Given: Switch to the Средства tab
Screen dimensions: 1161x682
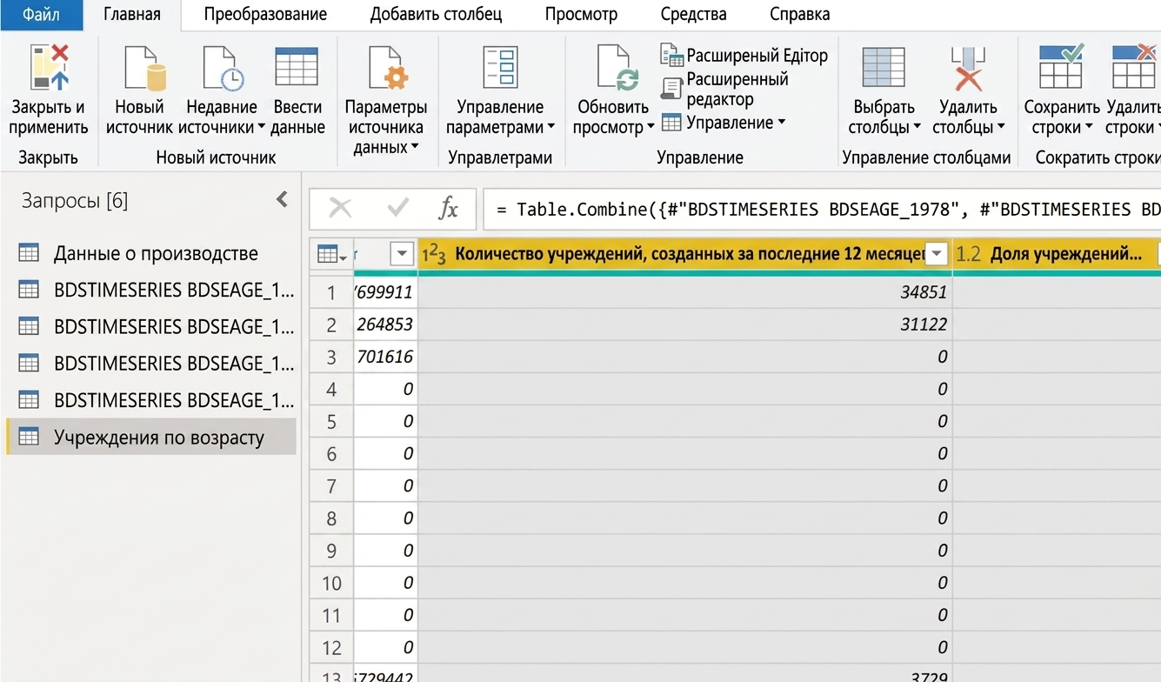Looking at the screenshot, I should point(694,14).
